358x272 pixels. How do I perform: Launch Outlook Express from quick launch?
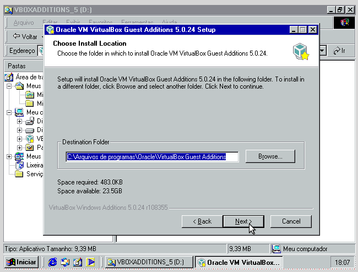65,262
